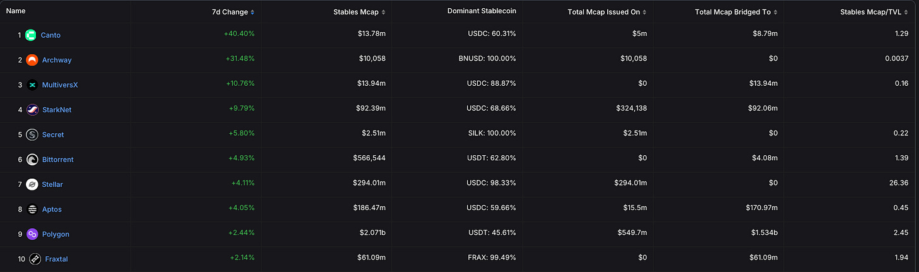Click the StarkNet logo icon
This screenshot has width=919, height=272.
(x=32, y=110)
